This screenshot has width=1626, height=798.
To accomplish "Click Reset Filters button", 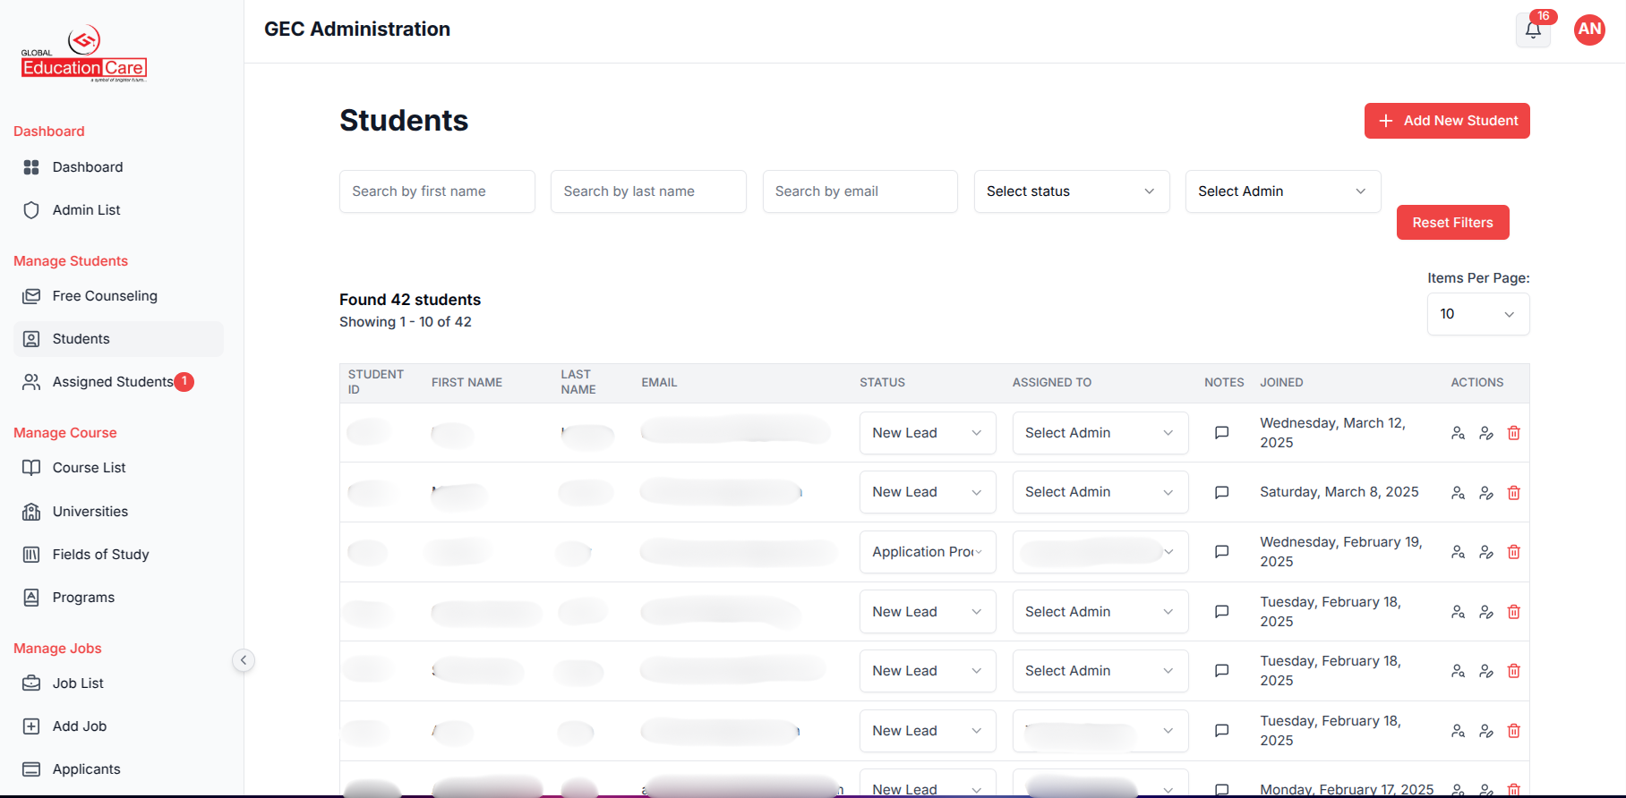I will coord(1452,223).
